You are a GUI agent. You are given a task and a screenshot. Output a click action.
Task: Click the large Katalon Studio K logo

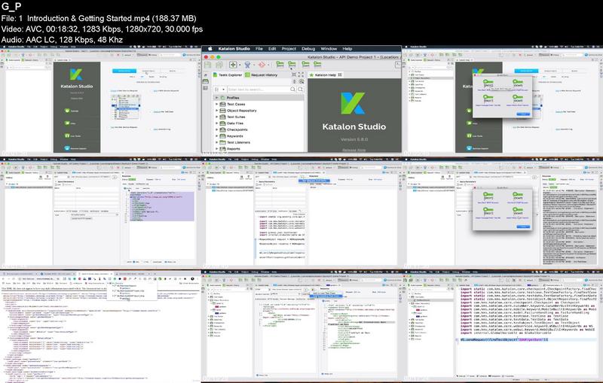[x=353, y=104]
